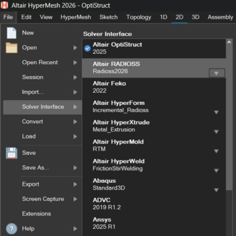
Task: Switch to the Assembly ribbon tab
Action: (x=220, y=18)
